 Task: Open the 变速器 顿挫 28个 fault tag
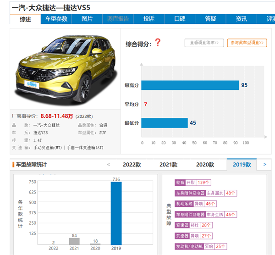193,225
